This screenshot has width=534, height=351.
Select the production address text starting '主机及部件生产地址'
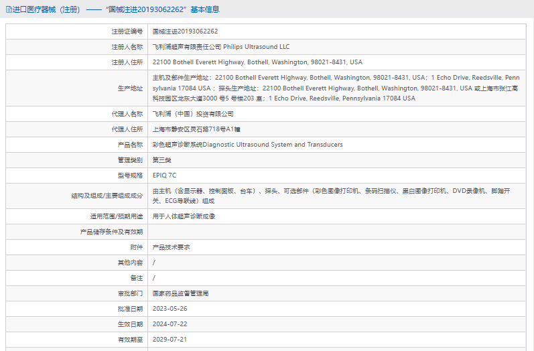(x=336, y=88)
